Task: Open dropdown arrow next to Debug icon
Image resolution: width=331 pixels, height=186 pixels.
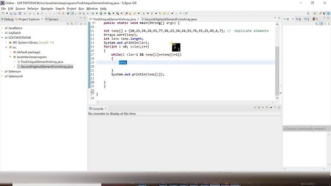Action: 97,13
